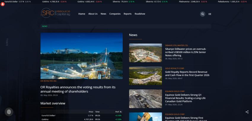Click the 08. May 2026, 08:47 date
Image resolution: width=252 pixels, height=121 pixels.
click(x=173, y=78)
